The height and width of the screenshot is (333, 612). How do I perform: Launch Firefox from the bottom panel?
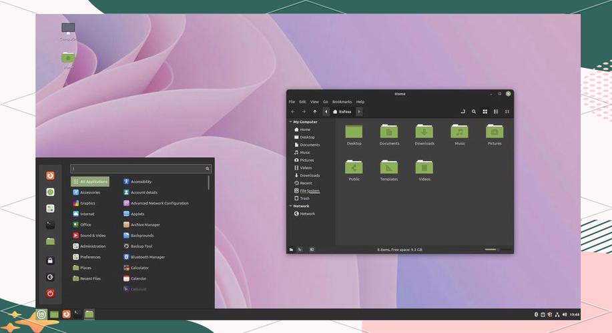[x=66, y=314]
